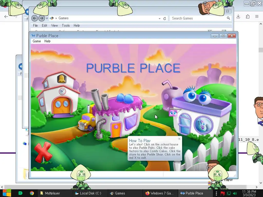Open the Game menu in Purble Place
This screenshot has height=197, width=263.
click(x=36, y=41)
